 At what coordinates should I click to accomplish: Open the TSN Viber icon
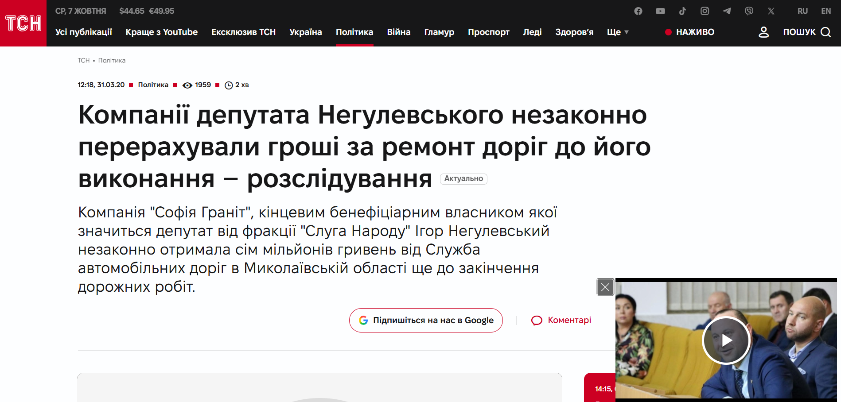(x=749, y=11)
